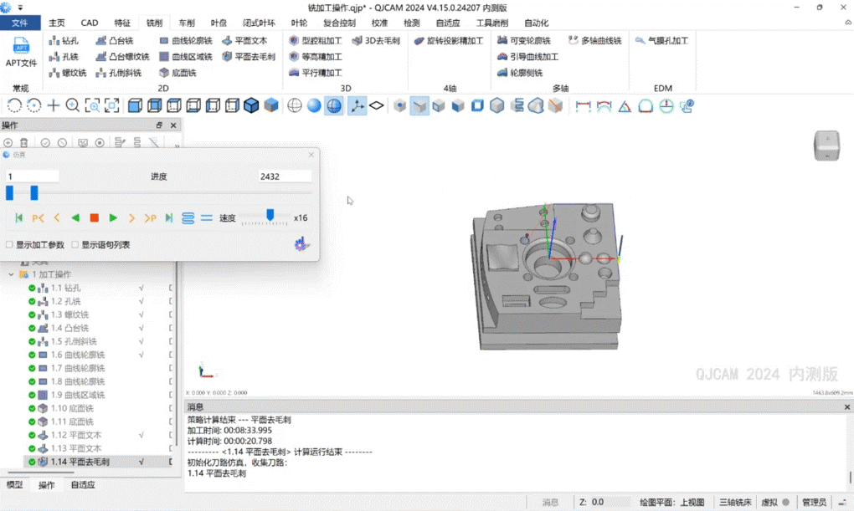Click the linear distance measure icon

(584, 105)
